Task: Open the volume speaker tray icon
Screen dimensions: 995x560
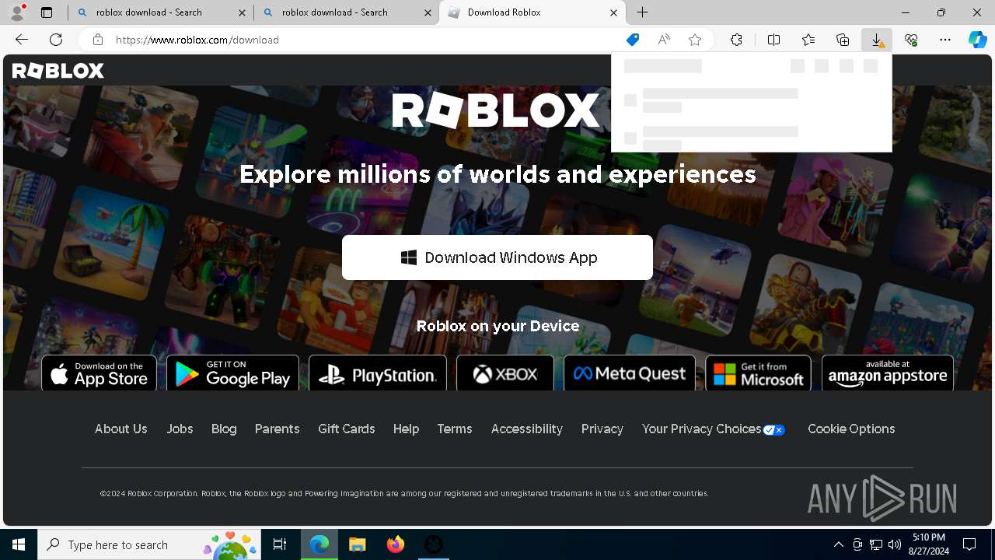Action: pos(895,544)
